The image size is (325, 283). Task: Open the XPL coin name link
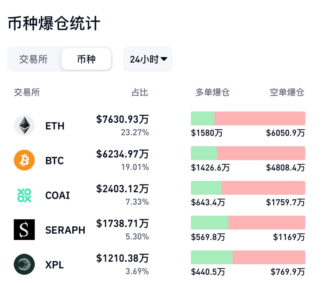54,265
